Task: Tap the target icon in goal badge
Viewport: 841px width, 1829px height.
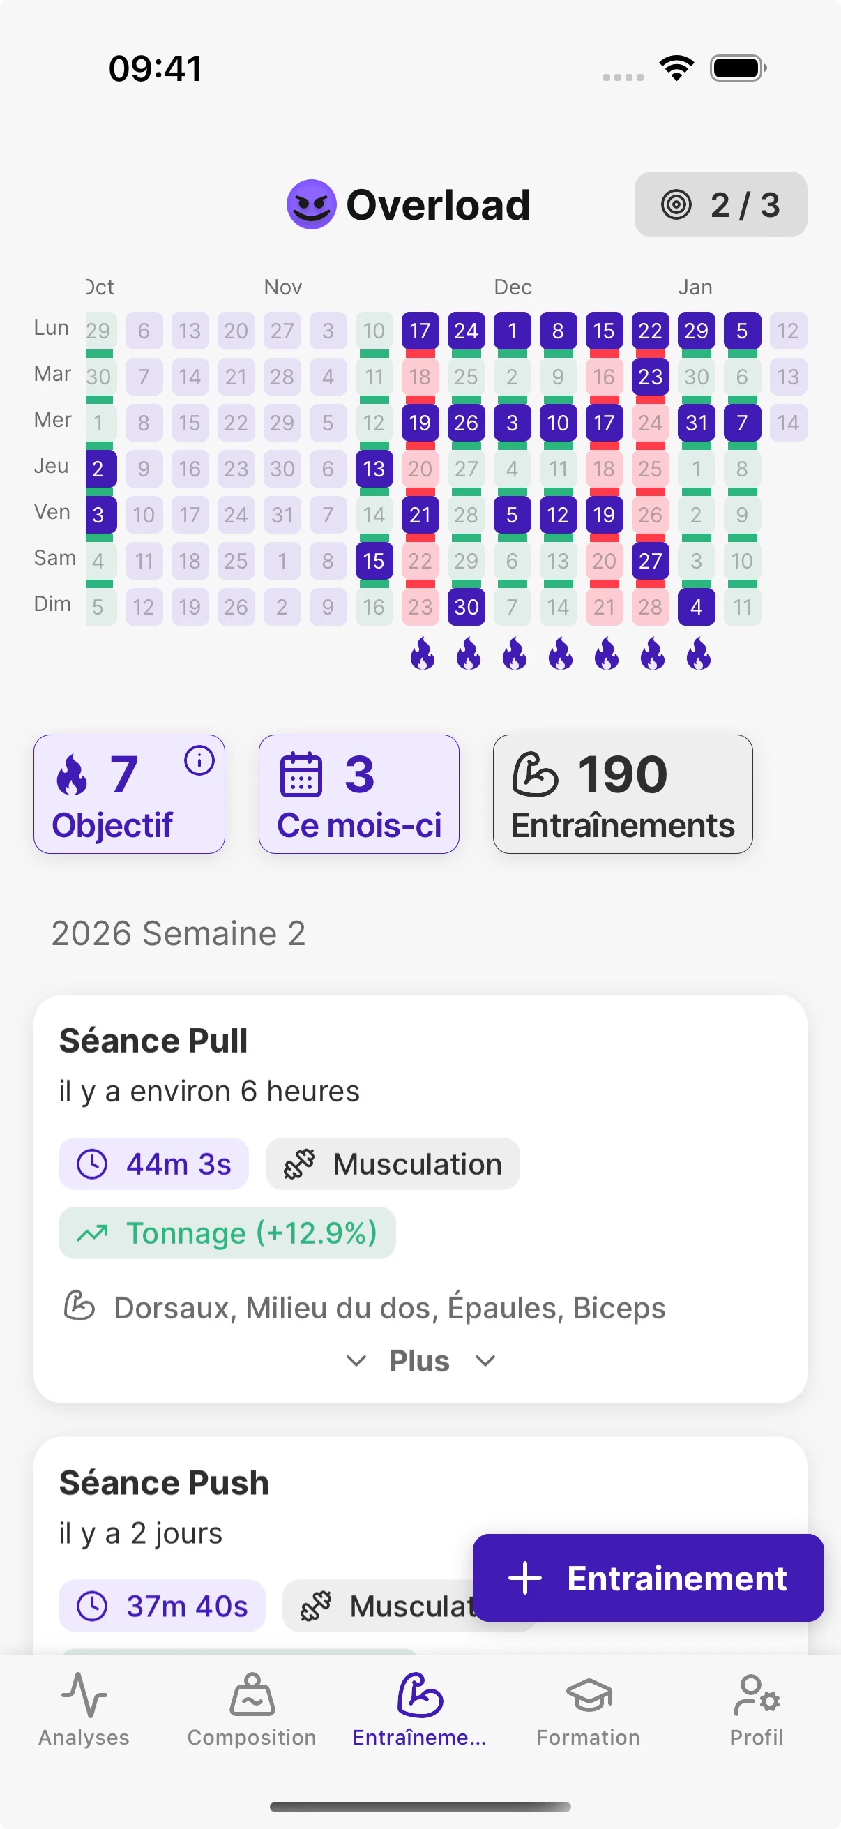Action: point(676,205)
